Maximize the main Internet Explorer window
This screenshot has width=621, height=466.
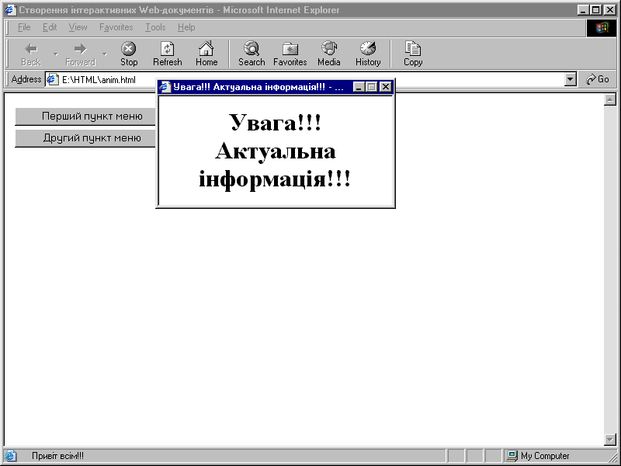pos(596,10)
